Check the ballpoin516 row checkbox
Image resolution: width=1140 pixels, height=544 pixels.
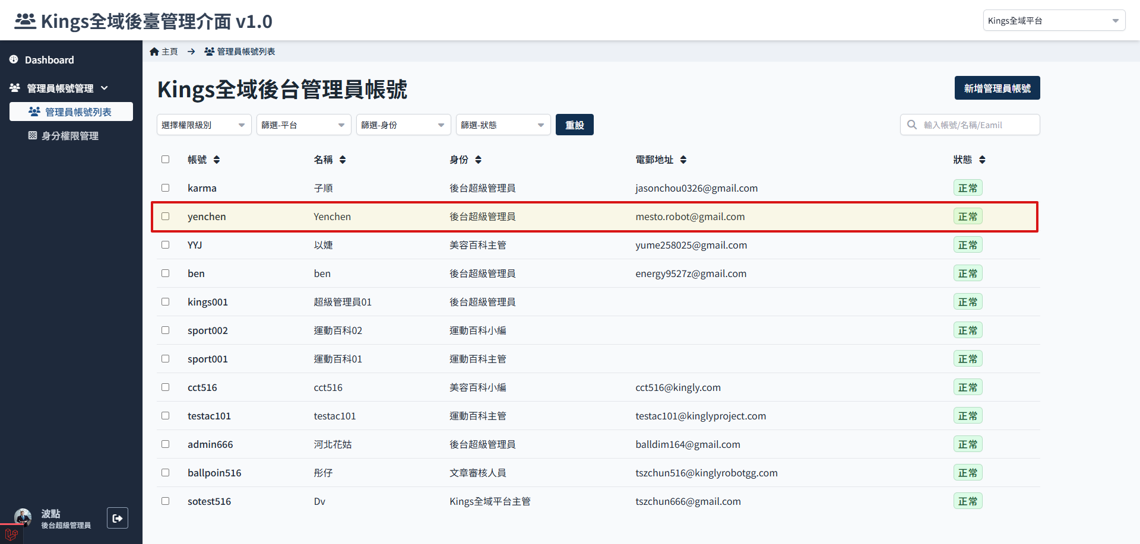[x=165, y=472]
